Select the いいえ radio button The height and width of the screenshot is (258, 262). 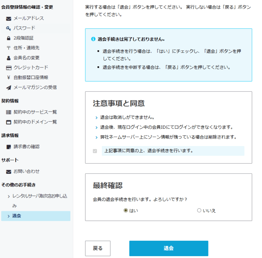[199, 210]
